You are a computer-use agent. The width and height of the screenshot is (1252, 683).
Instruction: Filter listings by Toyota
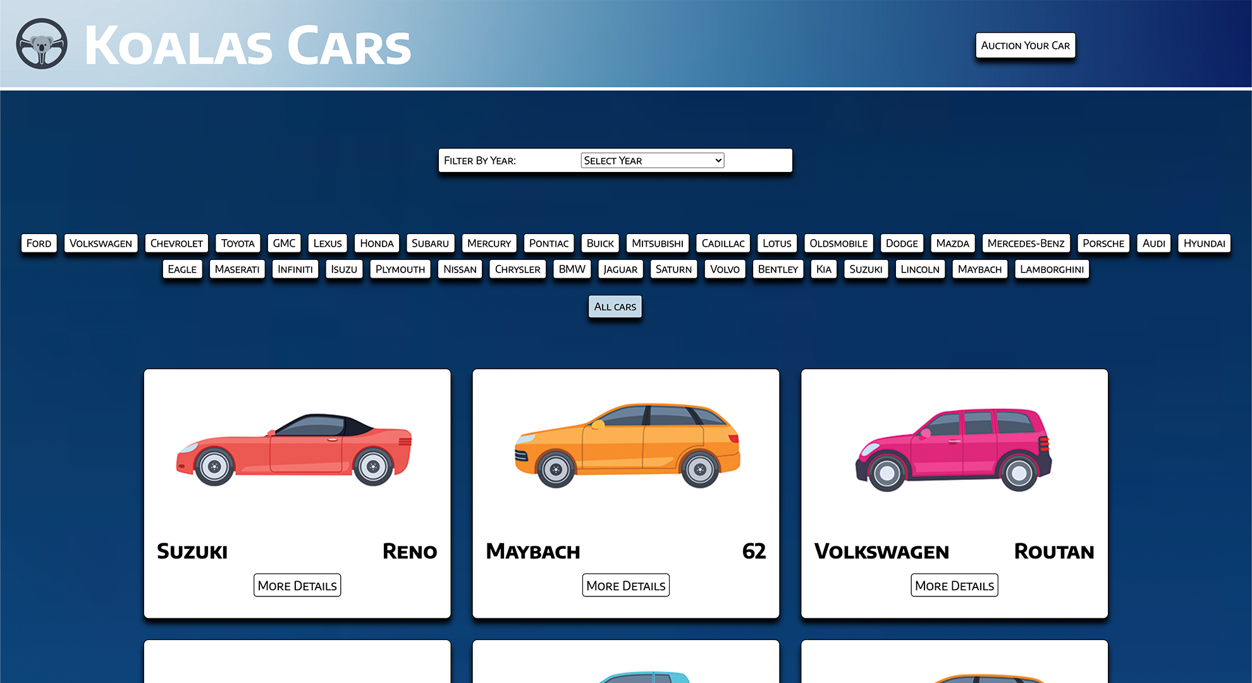pos(238,243)
